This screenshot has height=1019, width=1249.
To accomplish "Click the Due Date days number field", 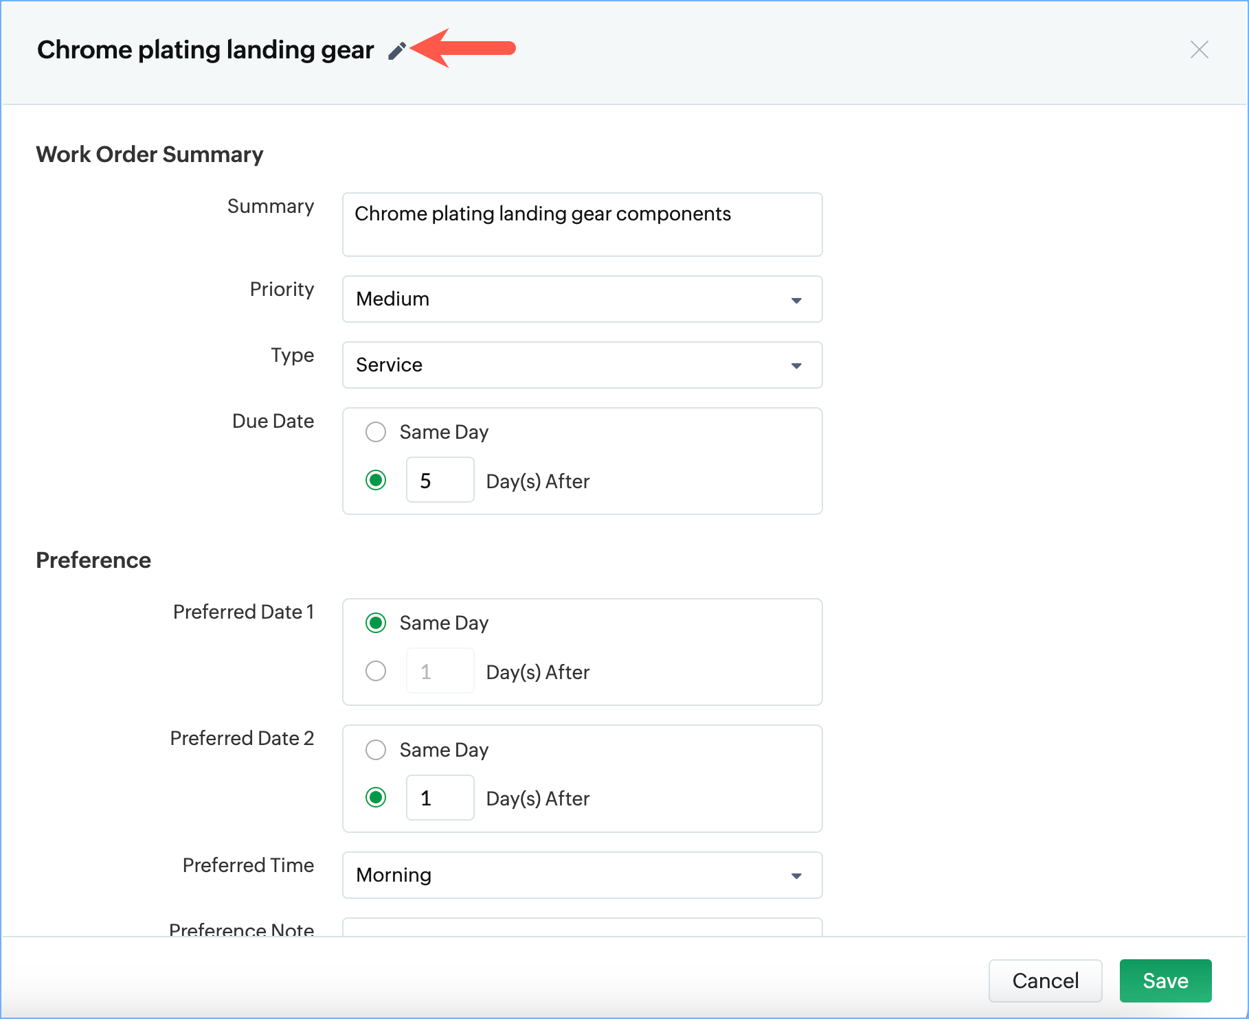I will pyautogui.click(x=440, y=480).
